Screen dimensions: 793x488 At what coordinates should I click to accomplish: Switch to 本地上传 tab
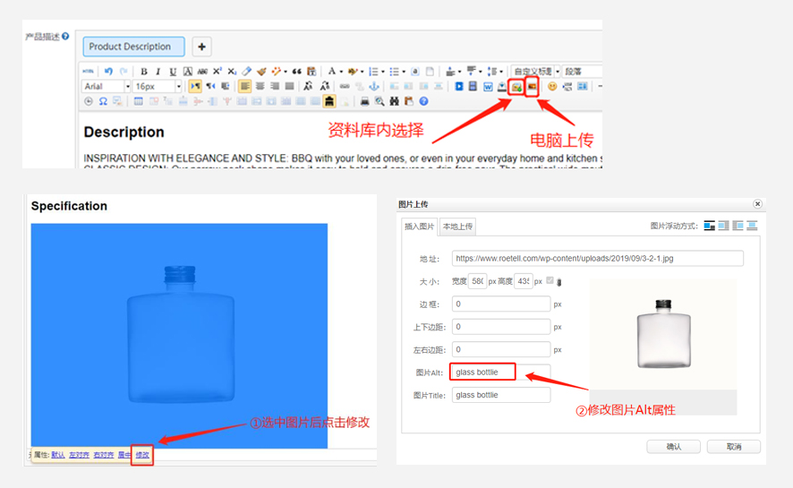(457, 226)
